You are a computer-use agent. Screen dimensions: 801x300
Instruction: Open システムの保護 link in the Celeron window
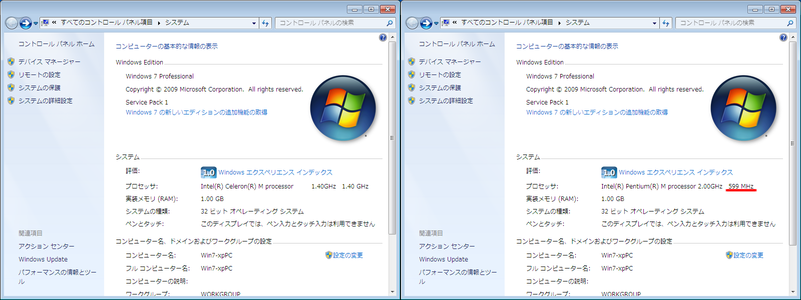[40, 87]
